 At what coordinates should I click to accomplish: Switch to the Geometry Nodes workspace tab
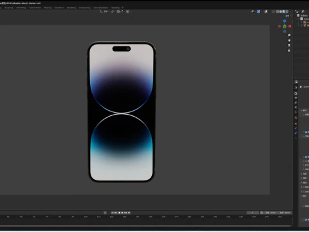[x=101, y=8]
